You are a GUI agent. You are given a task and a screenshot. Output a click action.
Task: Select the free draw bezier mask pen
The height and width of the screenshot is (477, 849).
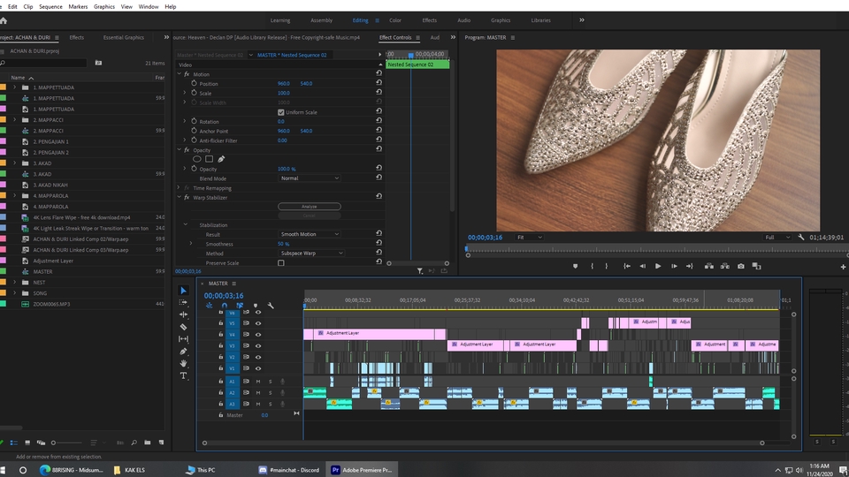tap(221, 159)
